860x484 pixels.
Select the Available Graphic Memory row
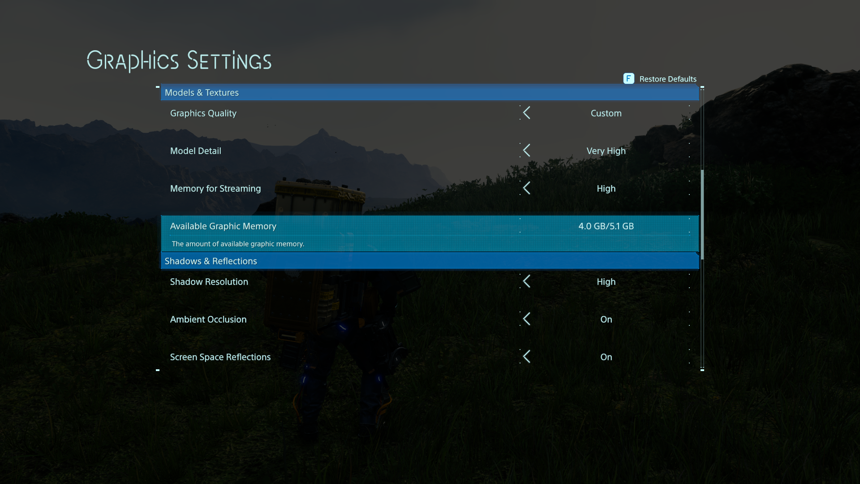430,233
